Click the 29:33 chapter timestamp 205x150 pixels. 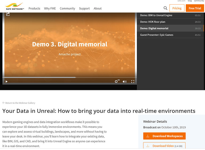198,22
